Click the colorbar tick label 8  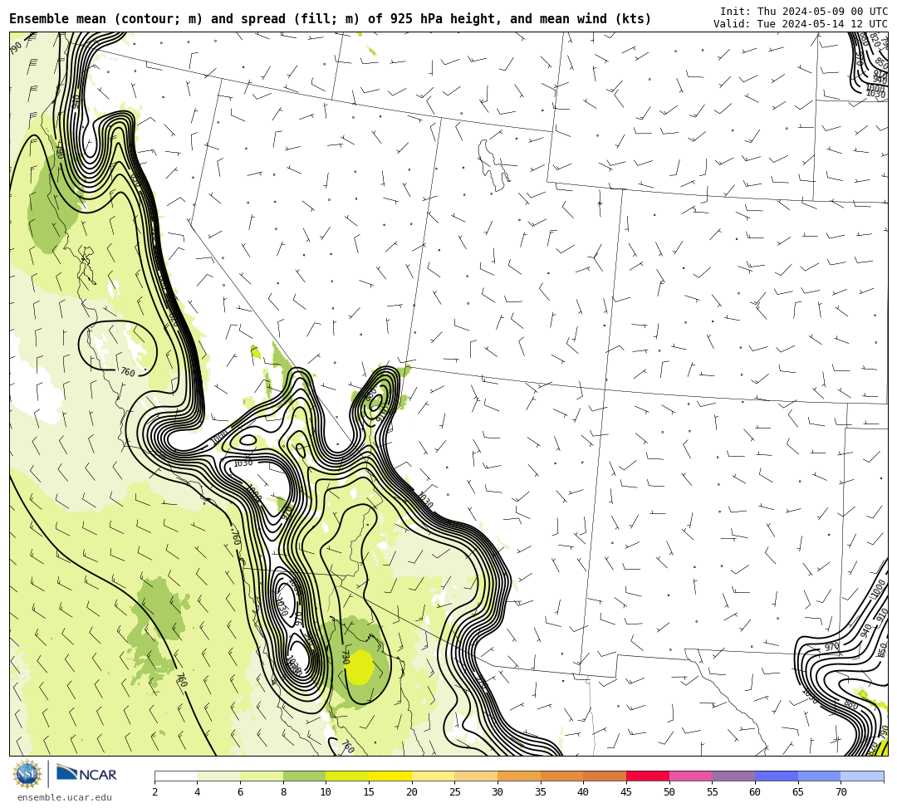pyautogui.click(x=283, y=792)
